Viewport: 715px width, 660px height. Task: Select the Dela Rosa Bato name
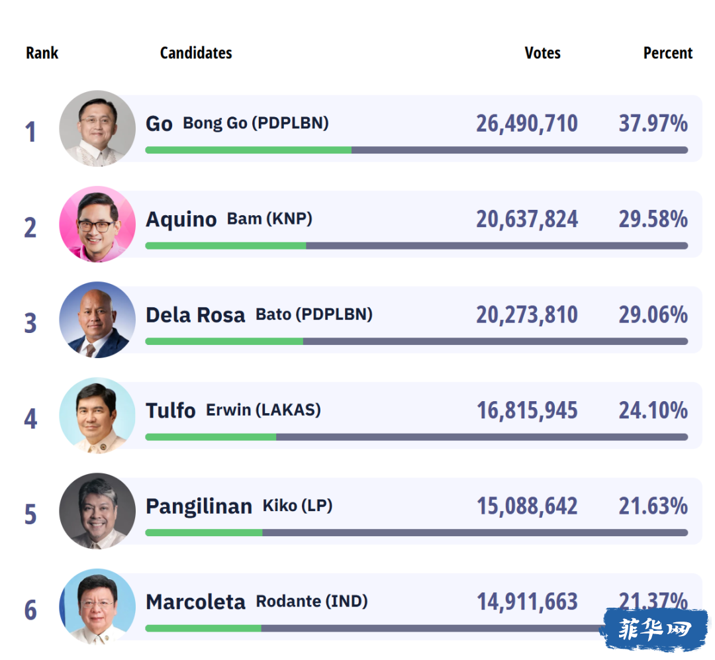(259, 314)
